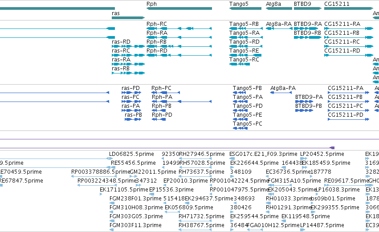Click the Rph-PC protein feature
Viewport: 379px width, 232px height.
(x=166, y=93)
